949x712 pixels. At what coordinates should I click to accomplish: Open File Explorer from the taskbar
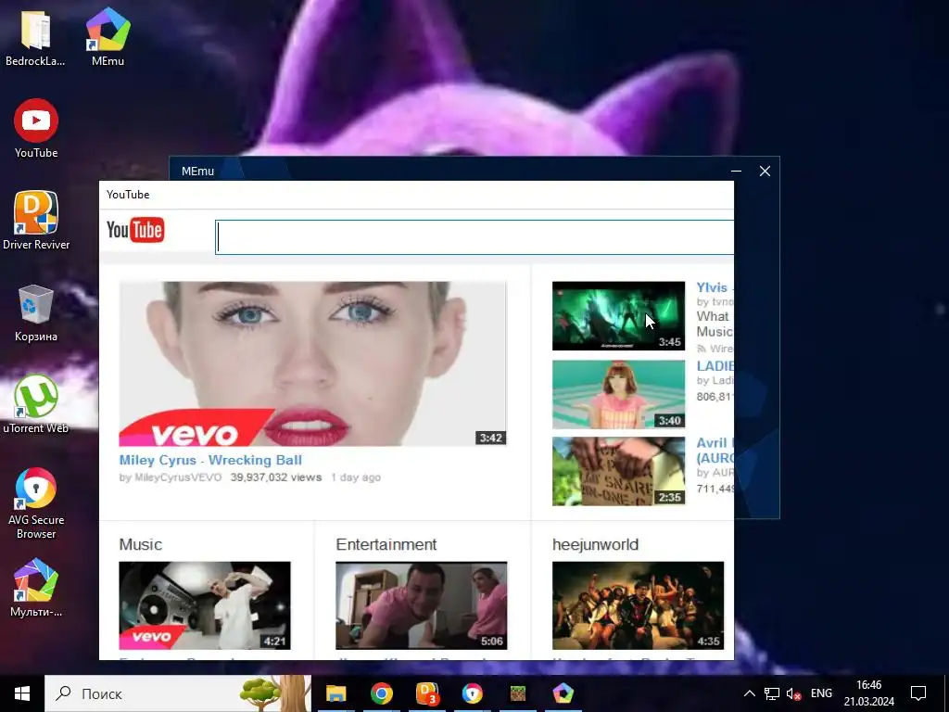pos(335,693)
